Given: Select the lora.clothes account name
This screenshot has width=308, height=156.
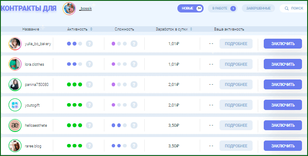Looking at the screenshot, I should point(34,64).
